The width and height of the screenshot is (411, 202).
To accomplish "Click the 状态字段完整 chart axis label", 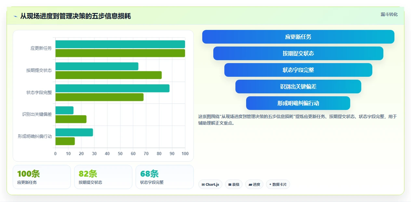I will point(39,92).
